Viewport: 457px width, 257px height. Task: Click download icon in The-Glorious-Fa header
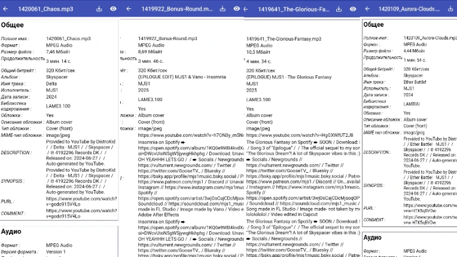click(339, 10)
